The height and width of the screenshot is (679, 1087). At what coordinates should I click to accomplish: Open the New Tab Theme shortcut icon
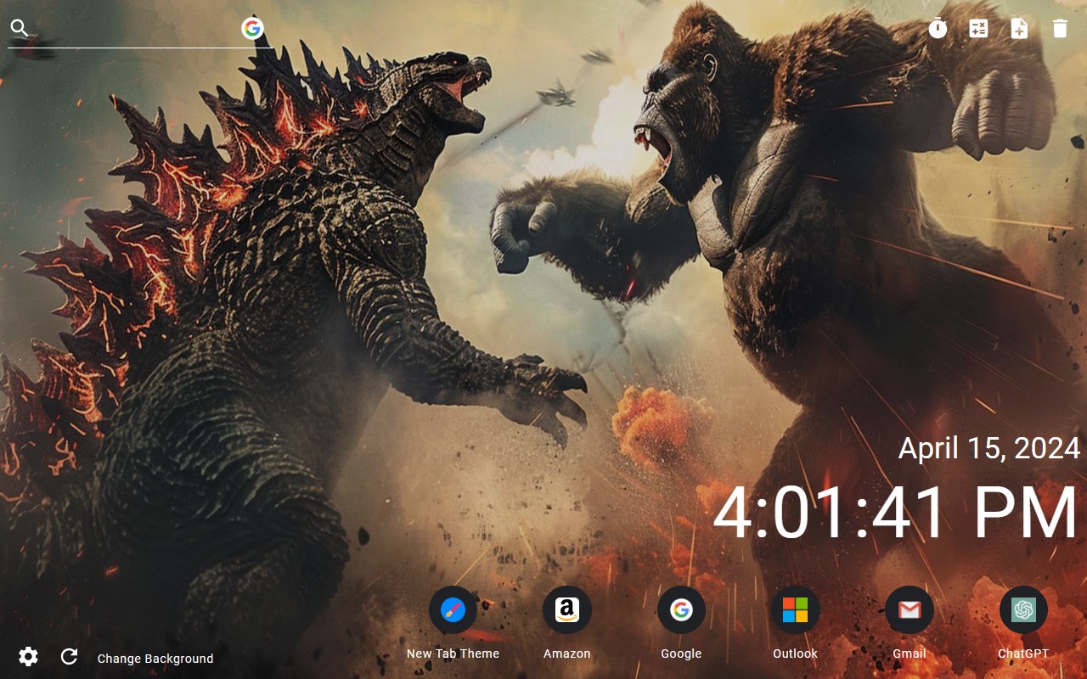pyautogui.click(x=453, y=609)
